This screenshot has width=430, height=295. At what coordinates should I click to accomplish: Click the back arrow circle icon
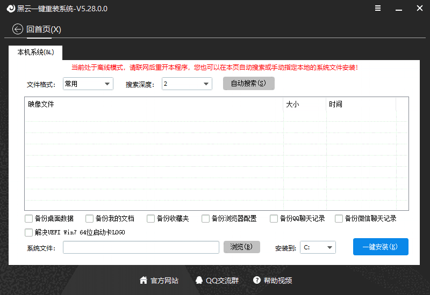[18, 29]
